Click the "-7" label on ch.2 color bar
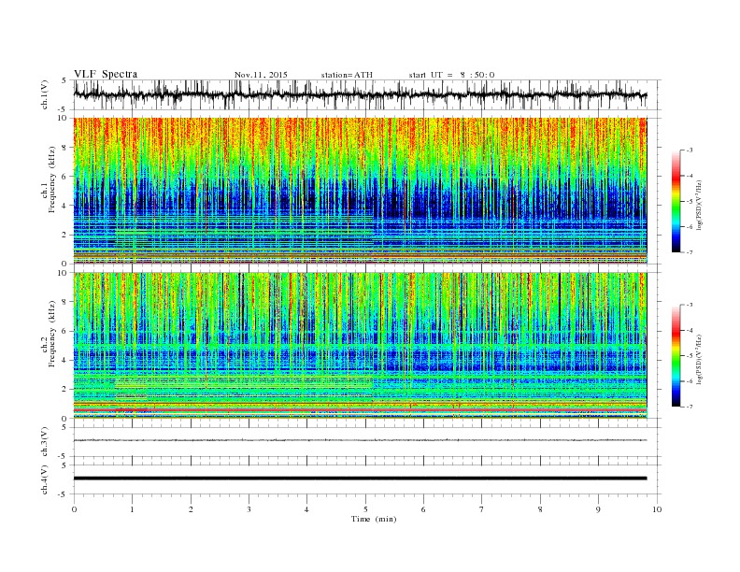Viewport: 740px width, 572px height. 690,407
